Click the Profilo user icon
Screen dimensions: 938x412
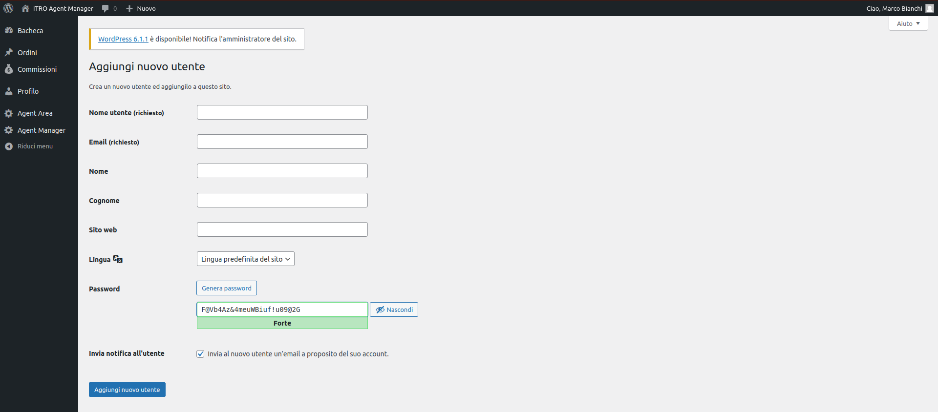click(x=9, y=91)
